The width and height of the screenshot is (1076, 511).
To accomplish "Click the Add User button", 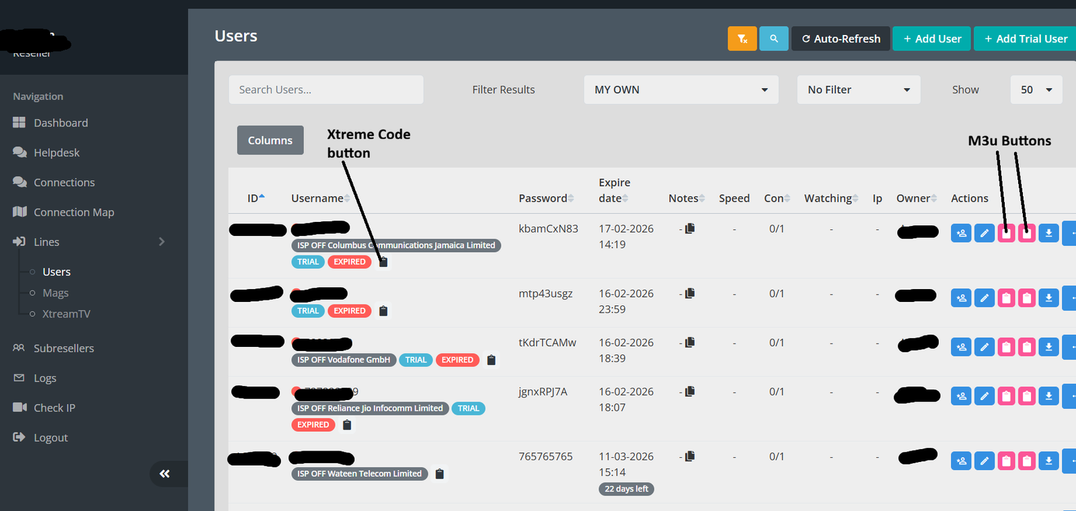I will (x=932, y=39).
